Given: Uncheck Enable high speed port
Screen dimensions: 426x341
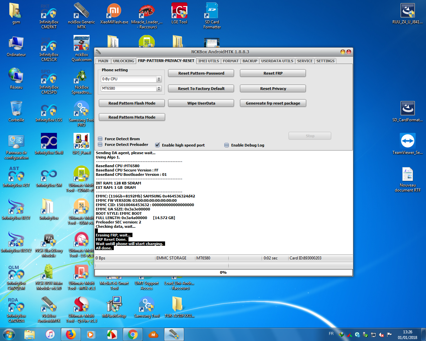Looking at the screenshot, I should (x=157, y=145).
